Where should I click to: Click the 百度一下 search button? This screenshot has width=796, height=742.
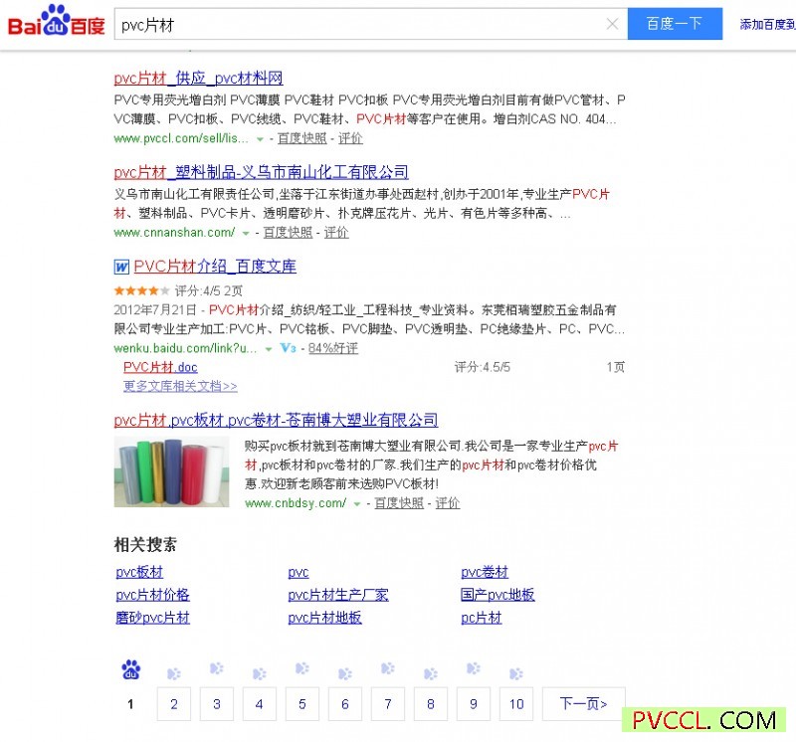tap(675, 24)
